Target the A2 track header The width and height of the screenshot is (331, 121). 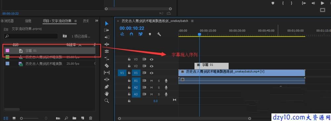pyautogui.click(x=136, y=87)
